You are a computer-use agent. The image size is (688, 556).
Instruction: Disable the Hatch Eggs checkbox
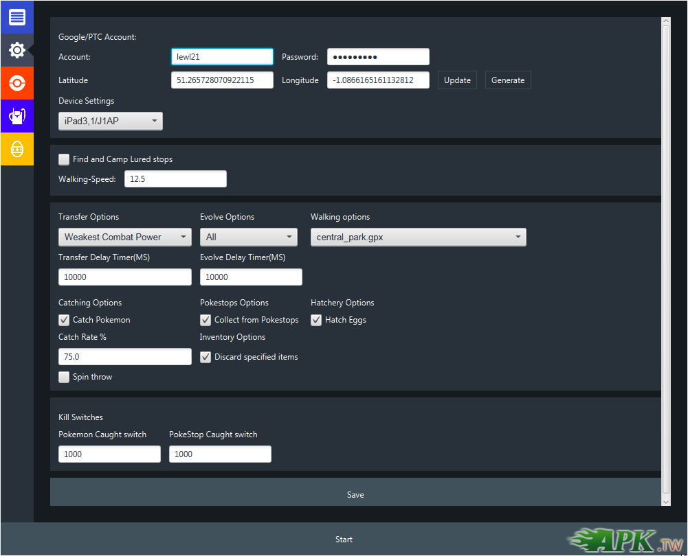(316, 320)
